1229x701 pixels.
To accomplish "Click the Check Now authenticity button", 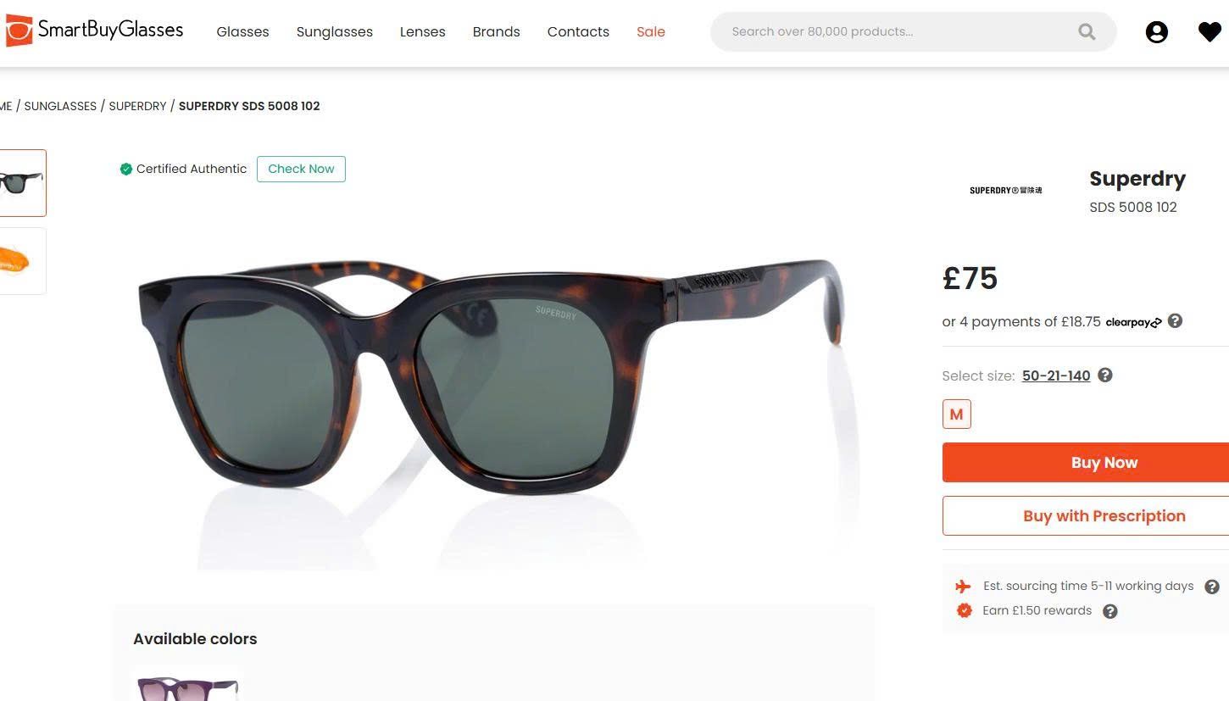I will pos(301,169).
